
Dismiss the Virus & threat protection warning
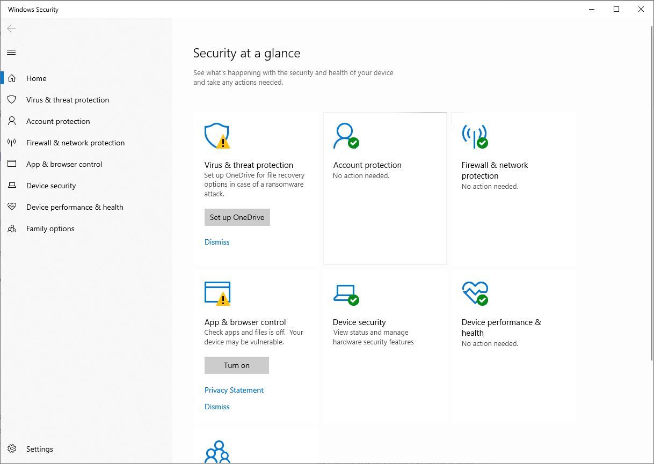coord(217,242)
